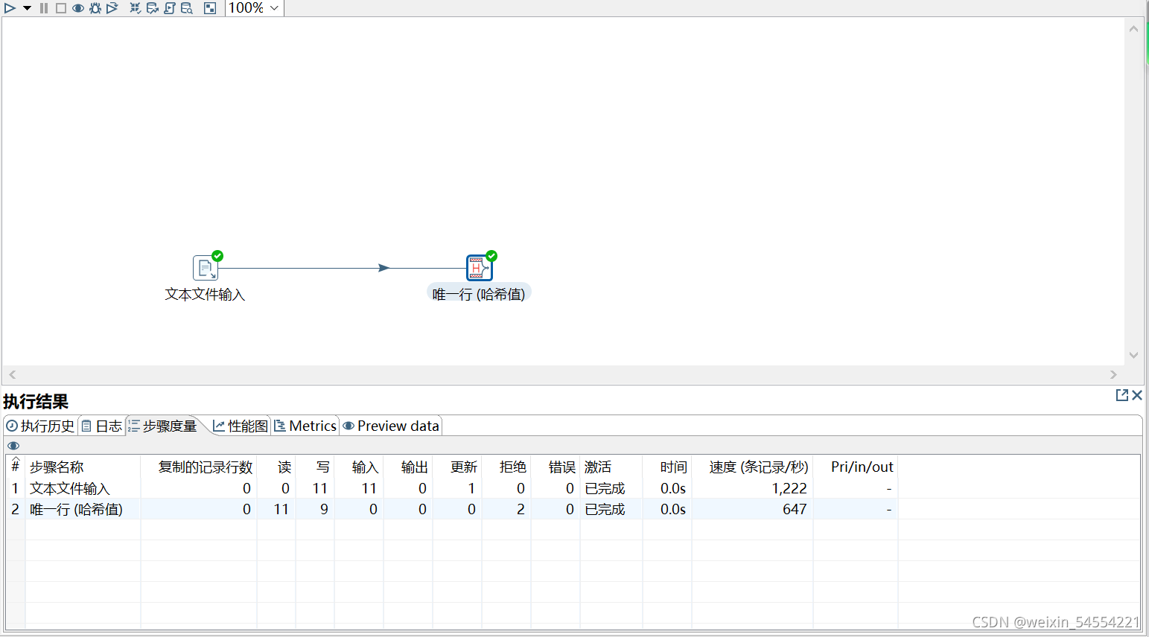
Task: Switch to the Metrics tab
Action: [305, 426]
